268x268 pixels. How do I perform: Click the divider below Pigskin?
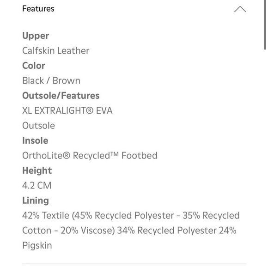[134, 264]
